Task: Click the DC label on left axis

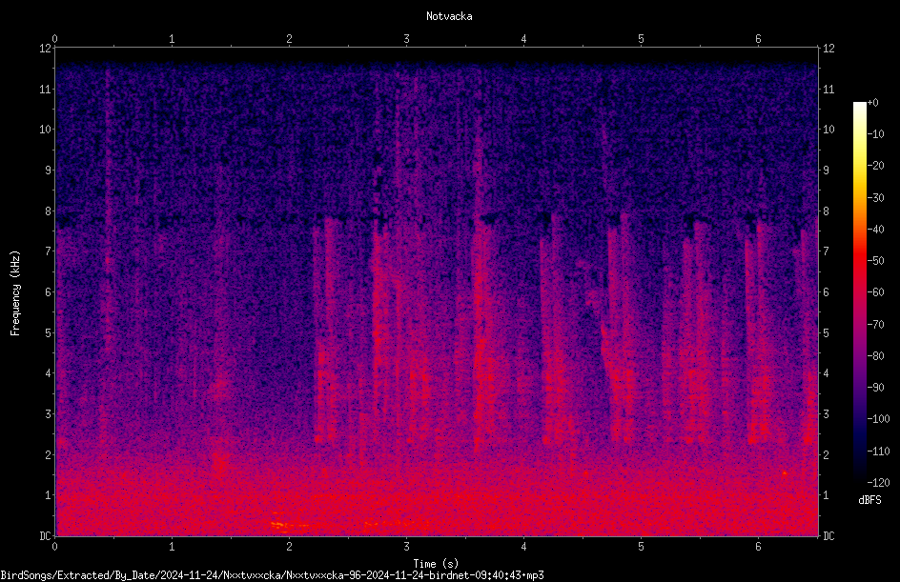Action: coord(45,536)
